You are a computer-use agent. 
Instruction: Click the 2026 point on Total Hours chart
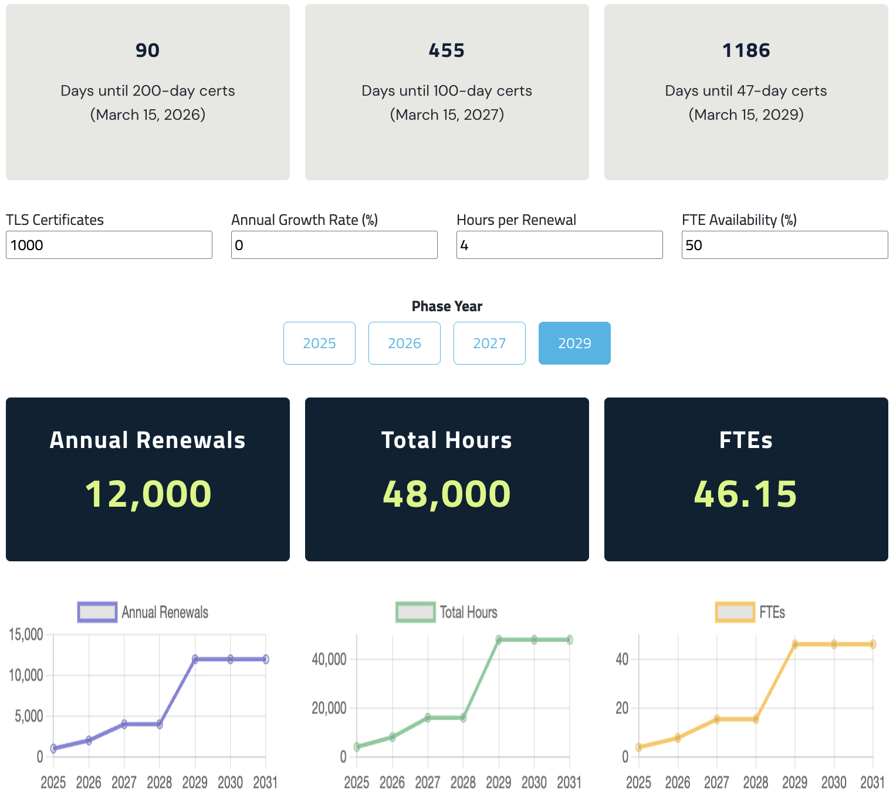pos(393,737)
